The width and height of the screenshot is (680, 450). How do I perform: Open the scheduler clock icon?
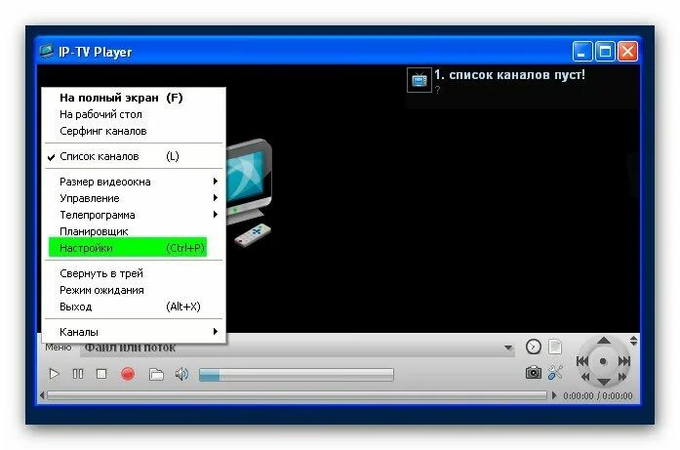tap(534, 347)
